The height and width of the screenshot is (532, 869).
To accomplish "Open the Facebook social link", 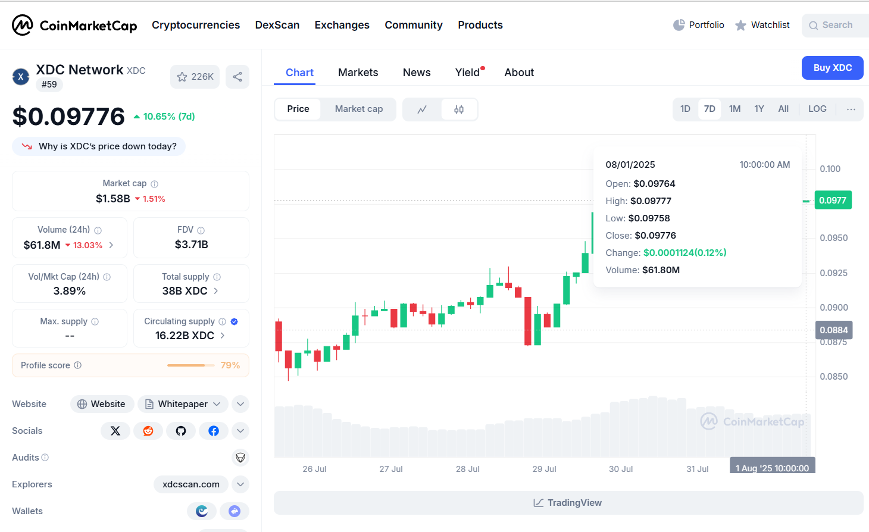I will tap(214, 431).
